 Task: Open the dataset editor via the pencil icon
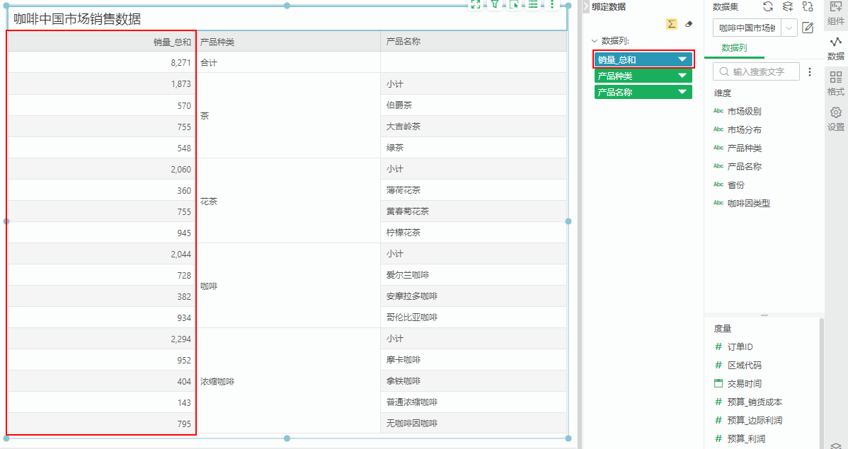pos(808,28)
